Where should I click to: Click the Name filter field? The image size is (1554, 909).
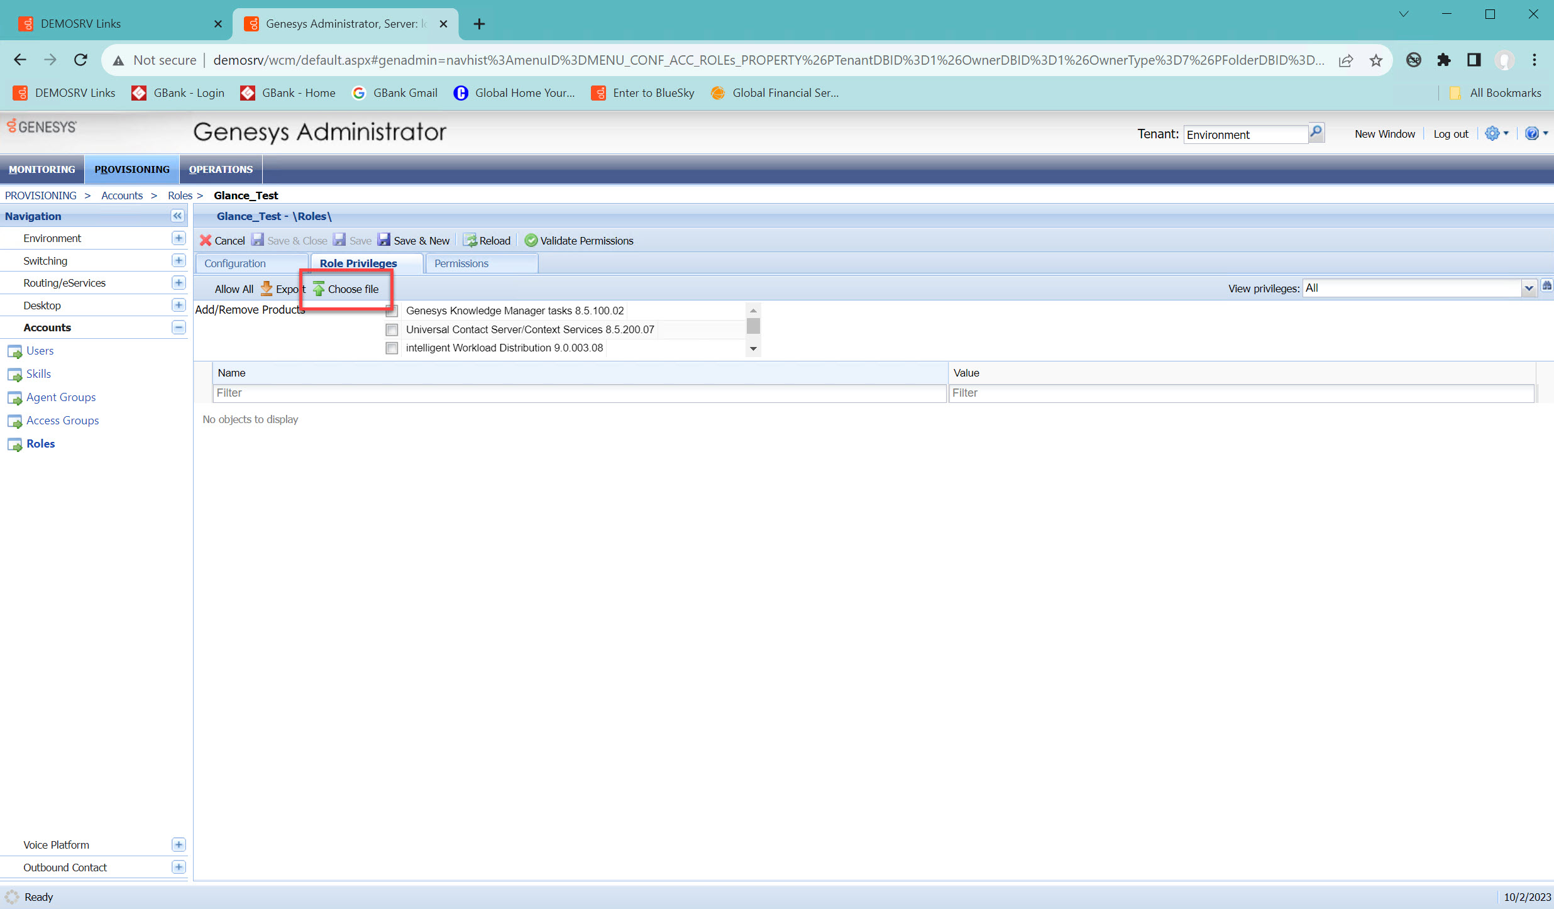coord(579,393)
